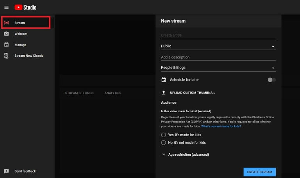The height and width of the screenshot is (178, 300).
Task: Click 'Is this video made for kids? (required)' text
Action: click(x=186, y=111)
